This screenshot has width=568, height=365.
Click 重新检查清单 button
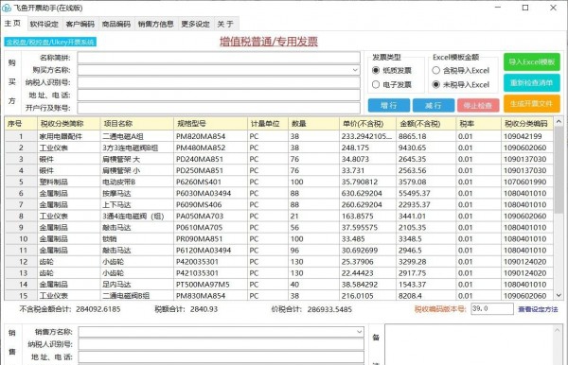pos(531,83)
